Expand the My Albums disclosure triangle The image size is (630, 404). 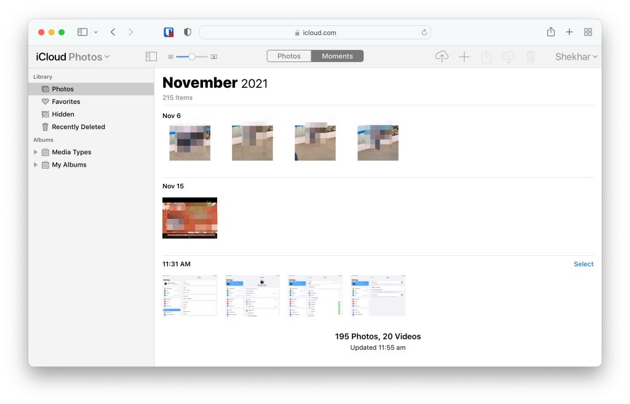click(36, 165)
